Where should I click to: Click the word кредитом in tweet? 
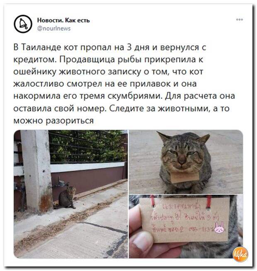click(35, 60)
